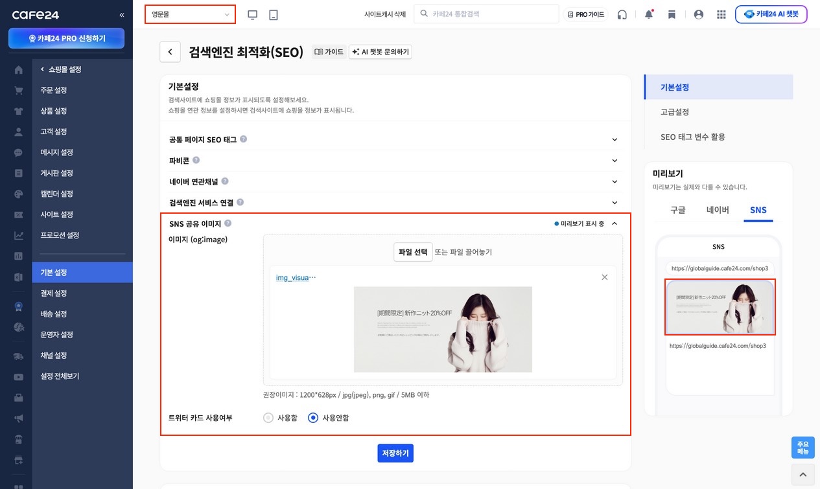
Task: Select 사용안함 for Twitter card usage
Action: (313, 418)
